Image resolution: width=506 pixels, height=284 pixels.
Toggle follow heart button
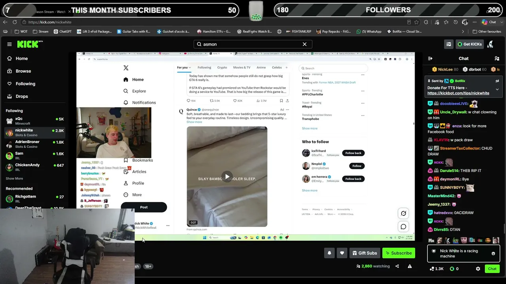click(342, 253)
